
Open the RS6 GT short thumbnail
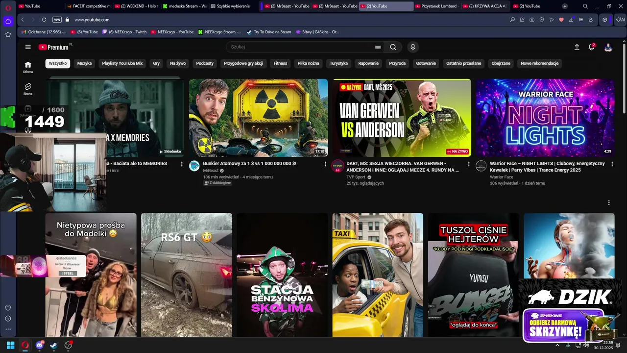coord(187,275)
